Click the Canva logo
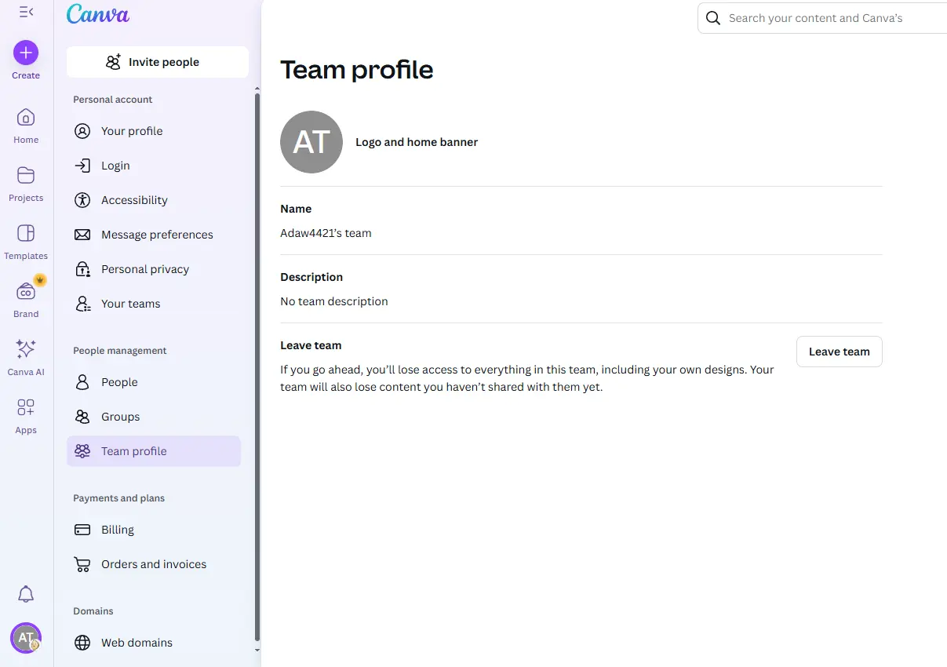The width and height of the screenshot is (947, 667). click(x=98, y=13)
